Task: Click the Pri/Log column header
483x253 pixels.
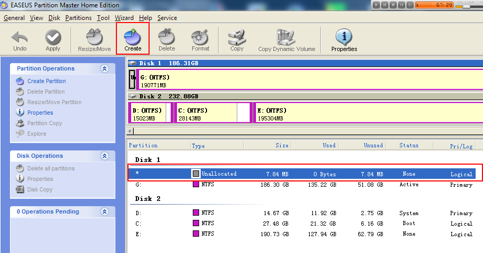Action: click(x=455, y=146)
